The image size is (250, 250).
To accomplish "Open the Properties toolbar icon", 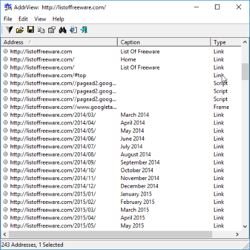I will [x=52, y=30].
